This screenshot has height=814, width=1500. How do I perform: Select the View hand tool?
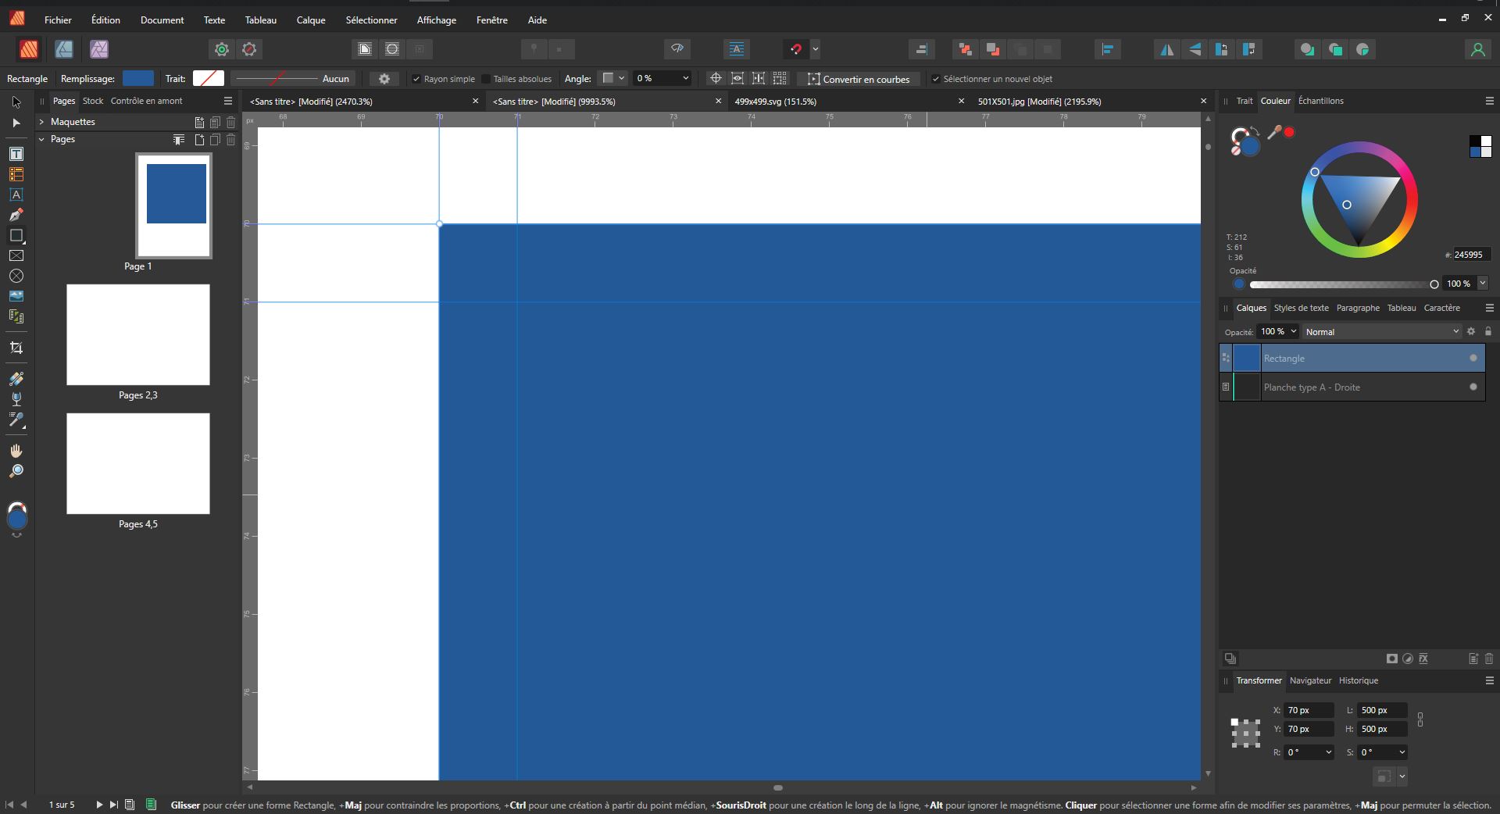[x=16, y=451]
